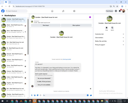This screenshot has width=128, height=103.
Task: Click the message text input field
Action: tap(65, 95)
